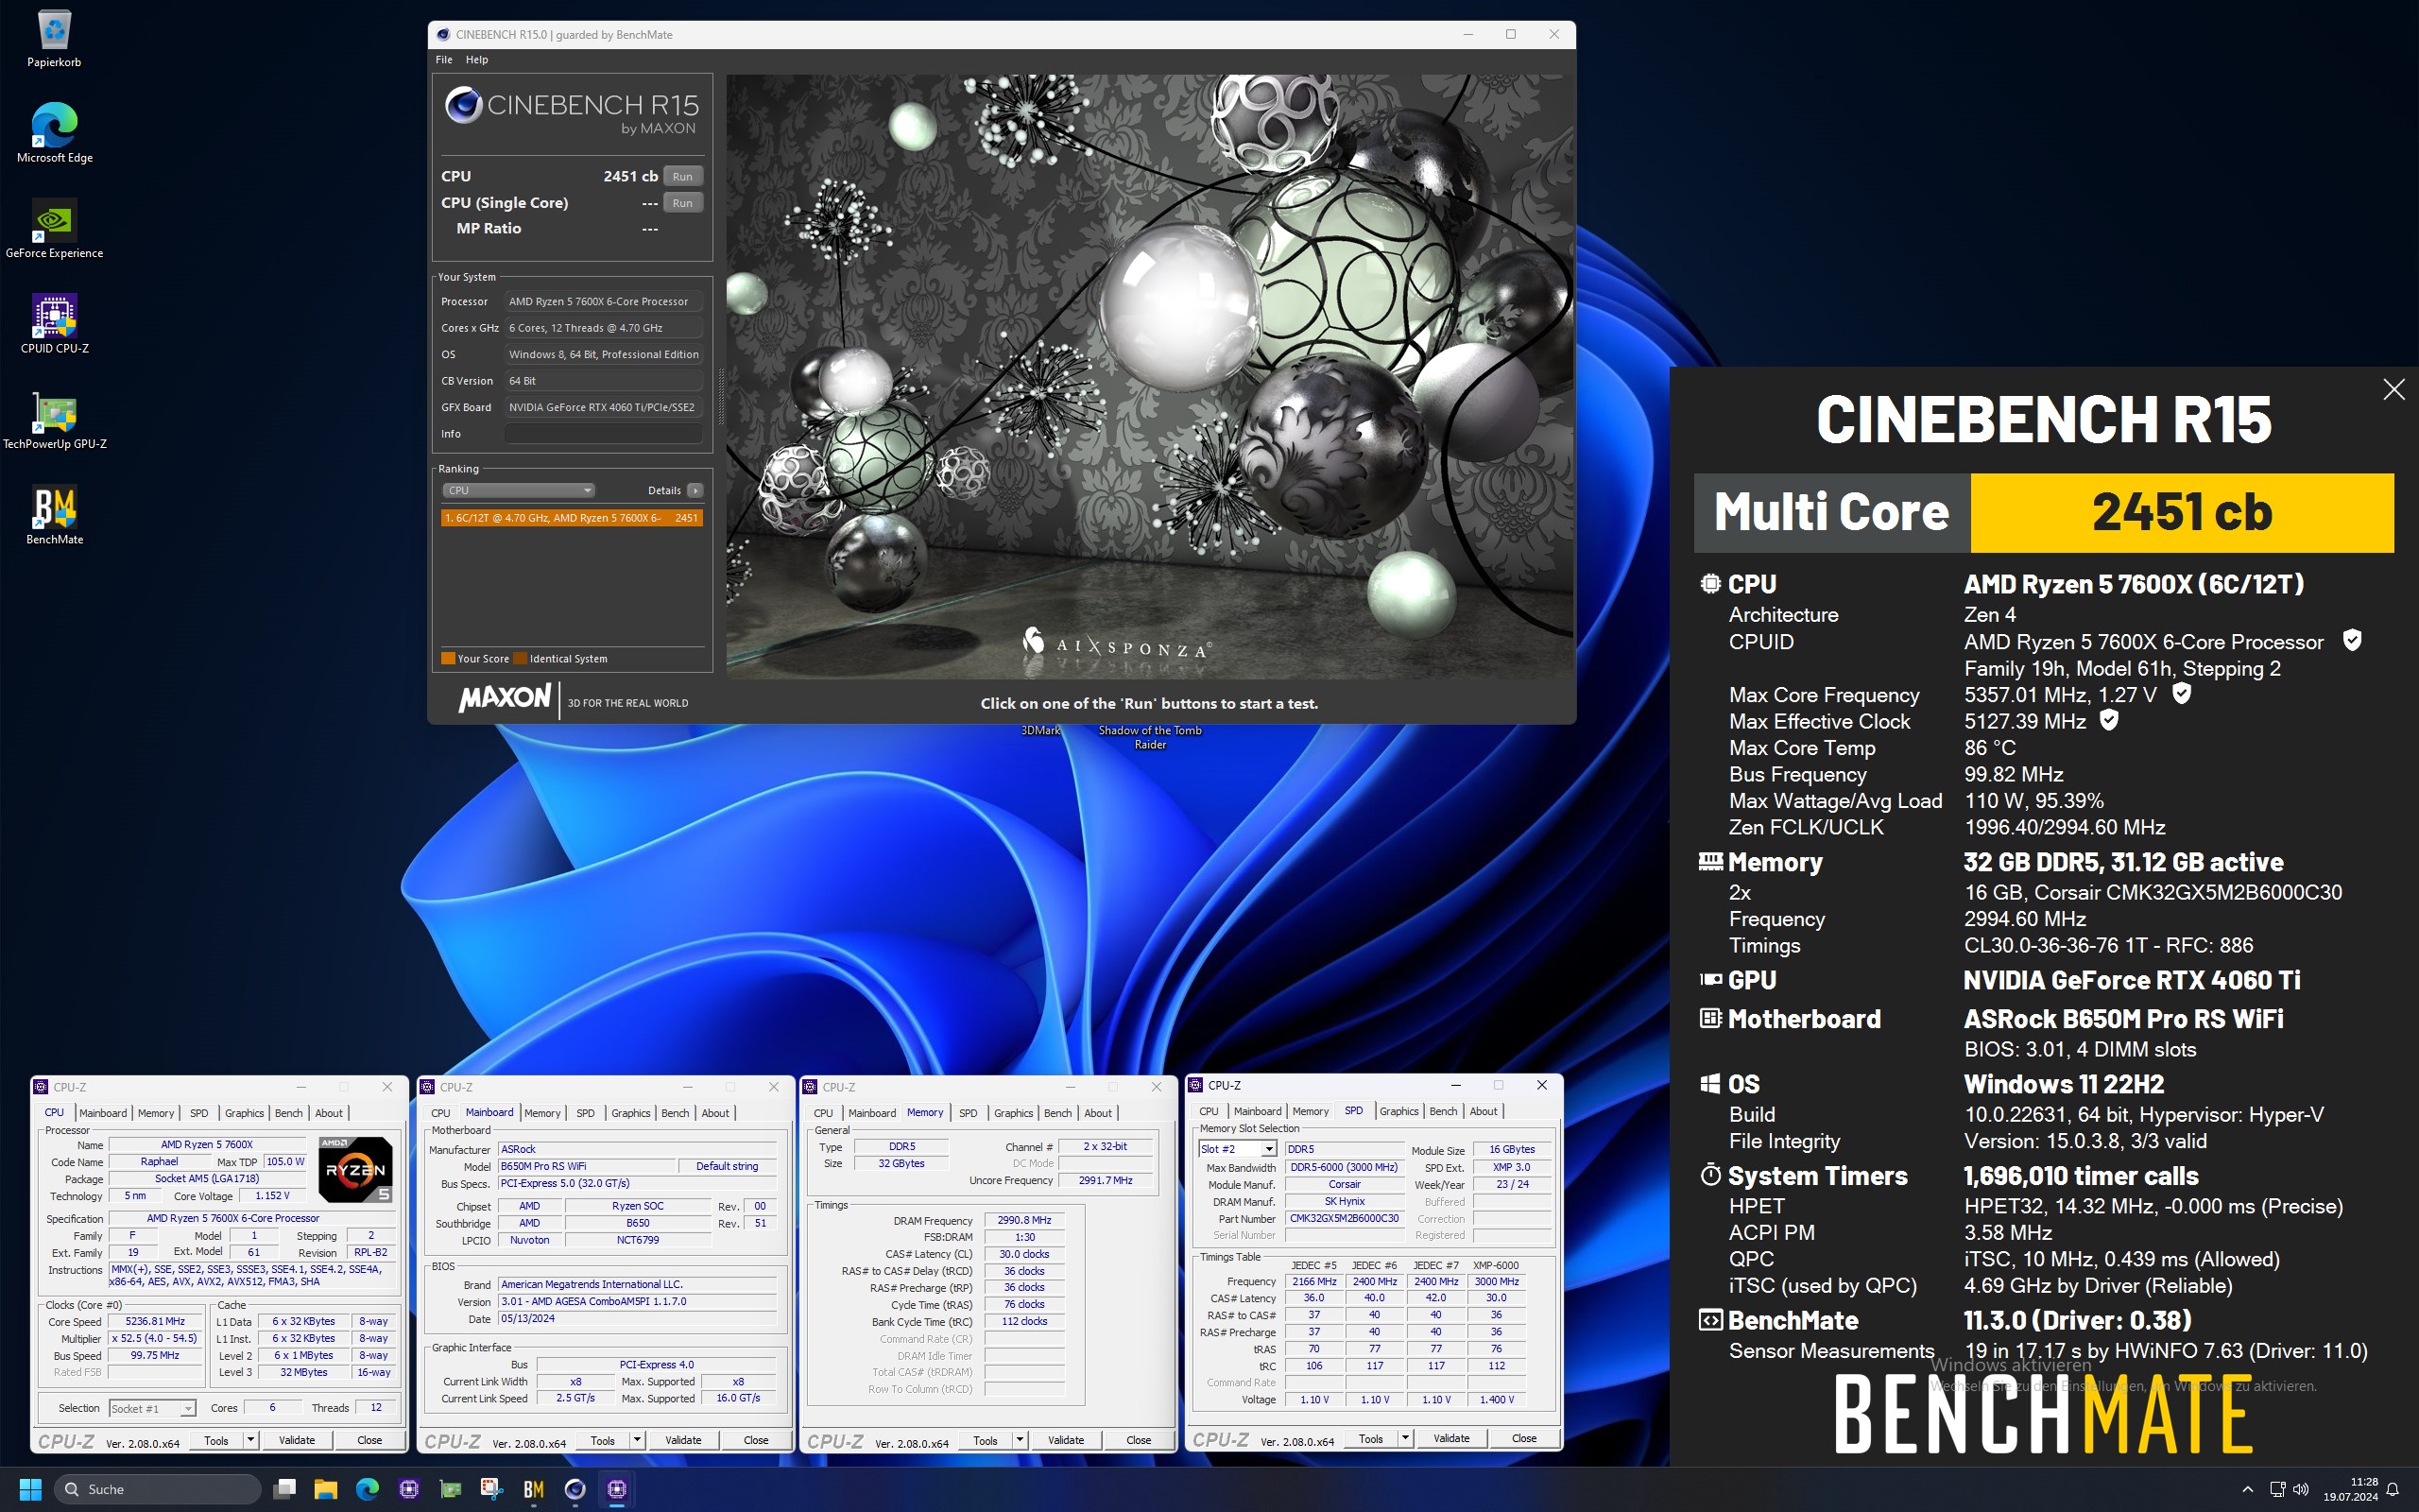Open Tools dropdown arrow in CPU-Z SPD-tab window
2419x1512 pixels.
(1404, 1438)
